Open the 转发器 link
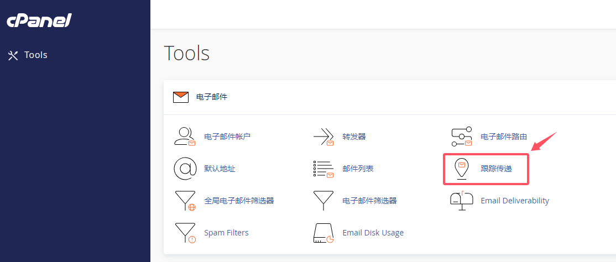The height and width of the screenshot is (262, 616). pos(354,137)
